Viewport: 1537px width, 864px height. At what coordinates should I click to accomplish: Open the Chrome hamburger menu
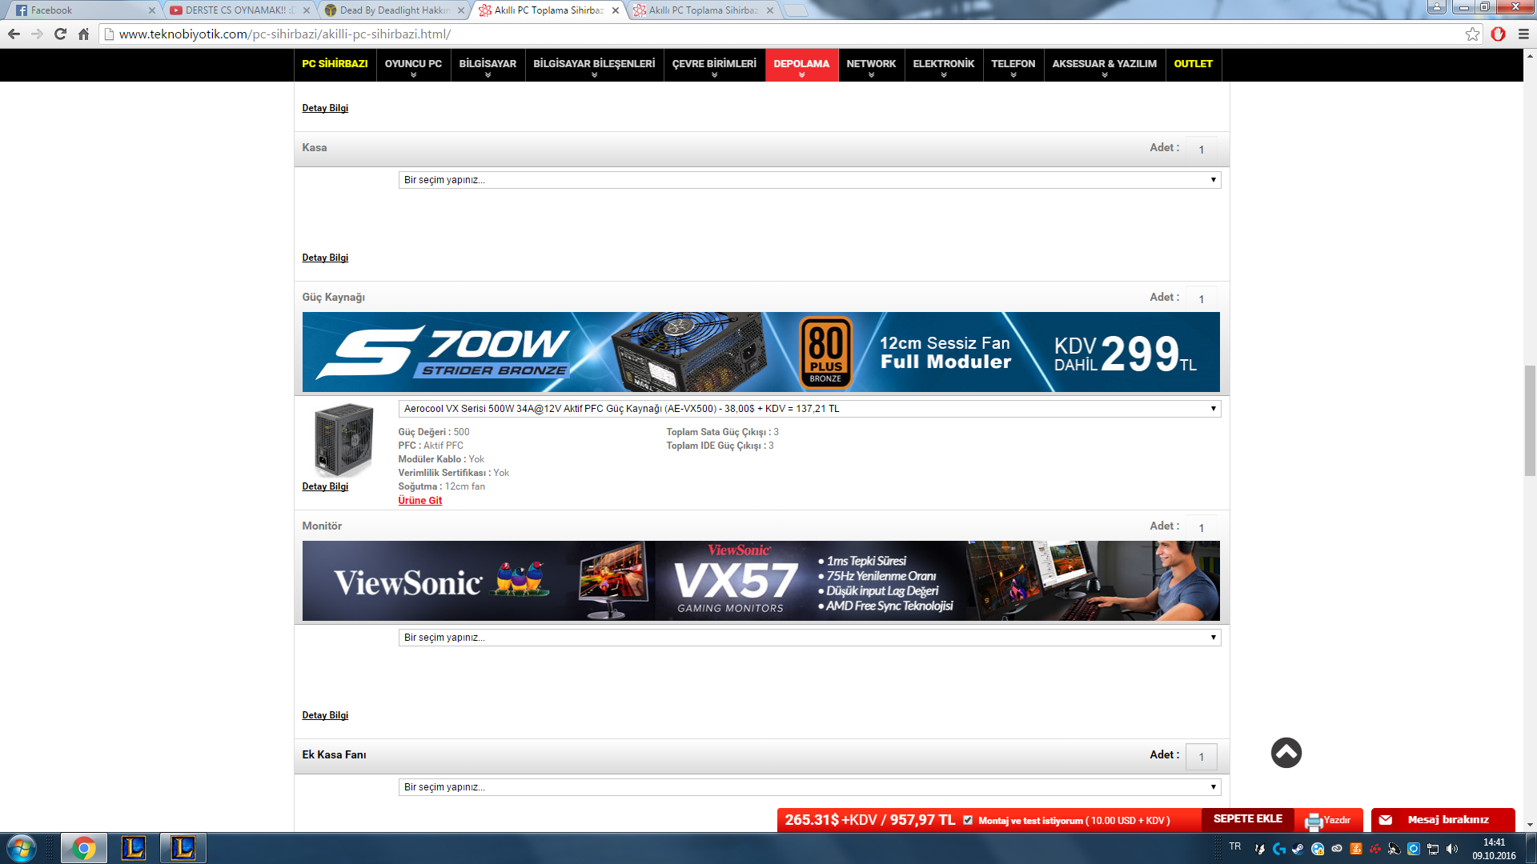[x=1523, y=34]
